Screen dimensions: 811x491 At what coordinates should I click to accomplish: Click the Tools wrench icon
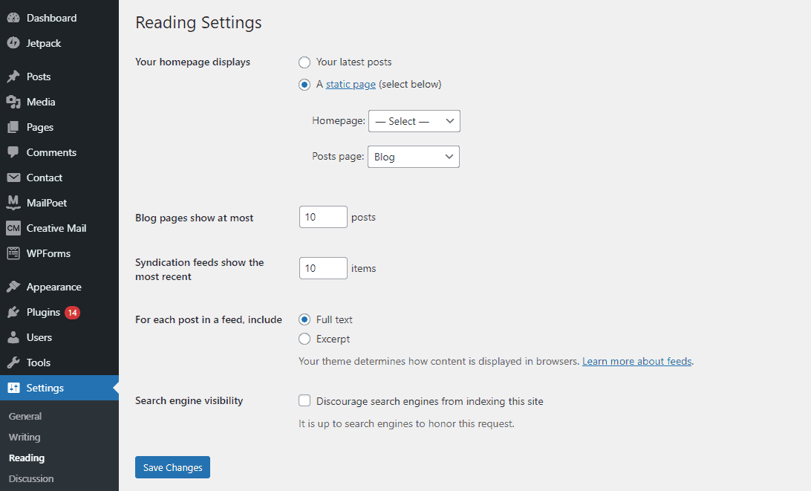click(13, 362)
